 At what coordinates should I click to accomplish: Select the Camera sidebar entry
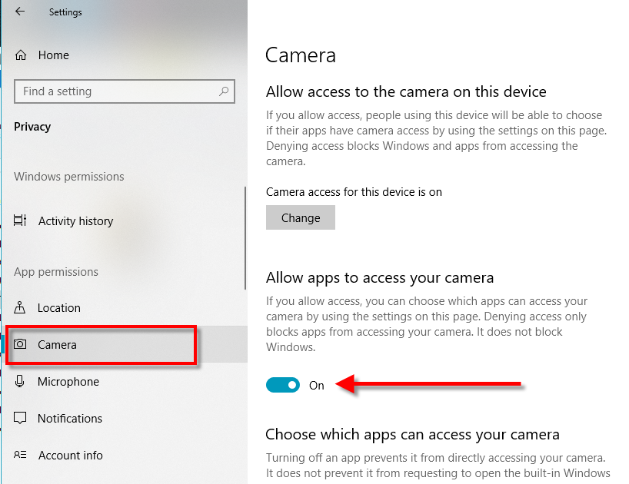[58, 345]
